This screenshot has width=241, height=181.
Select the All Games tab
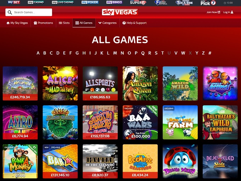pos(84,23)
